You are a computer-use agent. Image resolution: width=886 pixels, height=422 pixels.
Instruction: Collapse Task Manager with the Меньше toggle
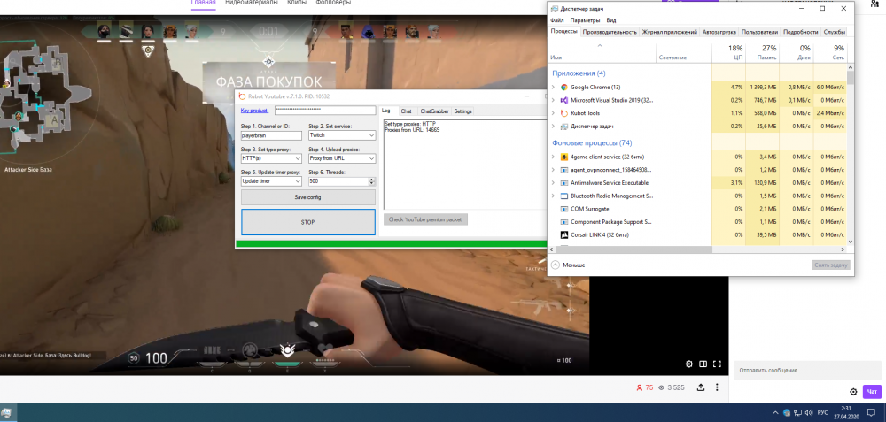tap(568, 265)
